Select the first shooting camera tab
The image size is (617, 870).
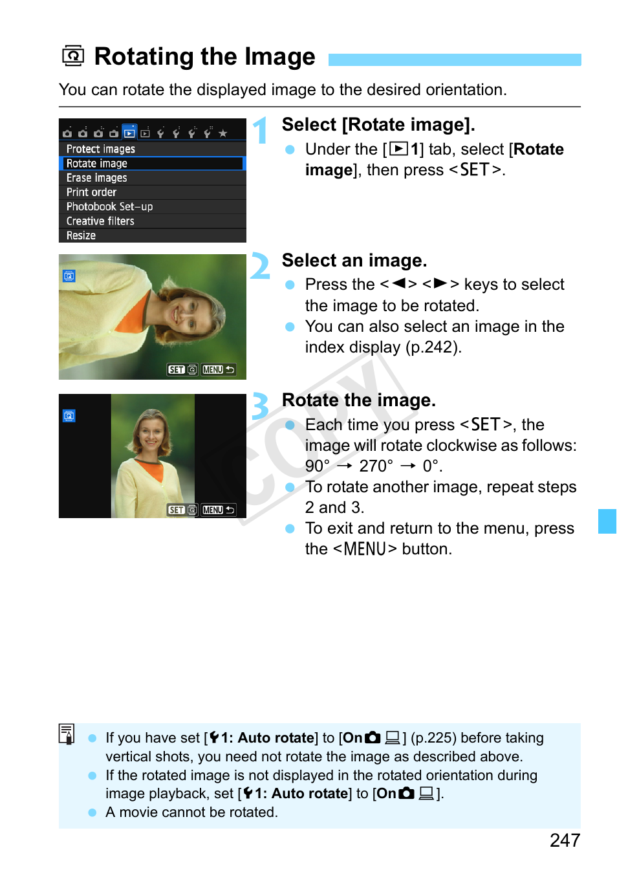click(67, 133)
